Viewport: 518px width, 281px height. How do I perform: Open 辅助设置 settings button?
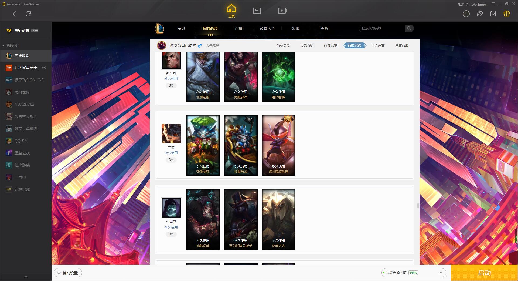tap(68, 273)
